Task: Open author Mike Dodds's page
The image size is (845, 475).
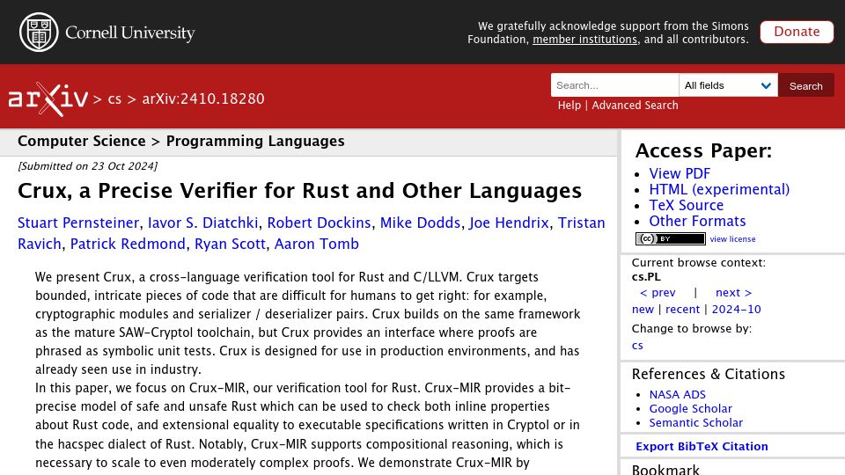Action: (x=421, y=223)
